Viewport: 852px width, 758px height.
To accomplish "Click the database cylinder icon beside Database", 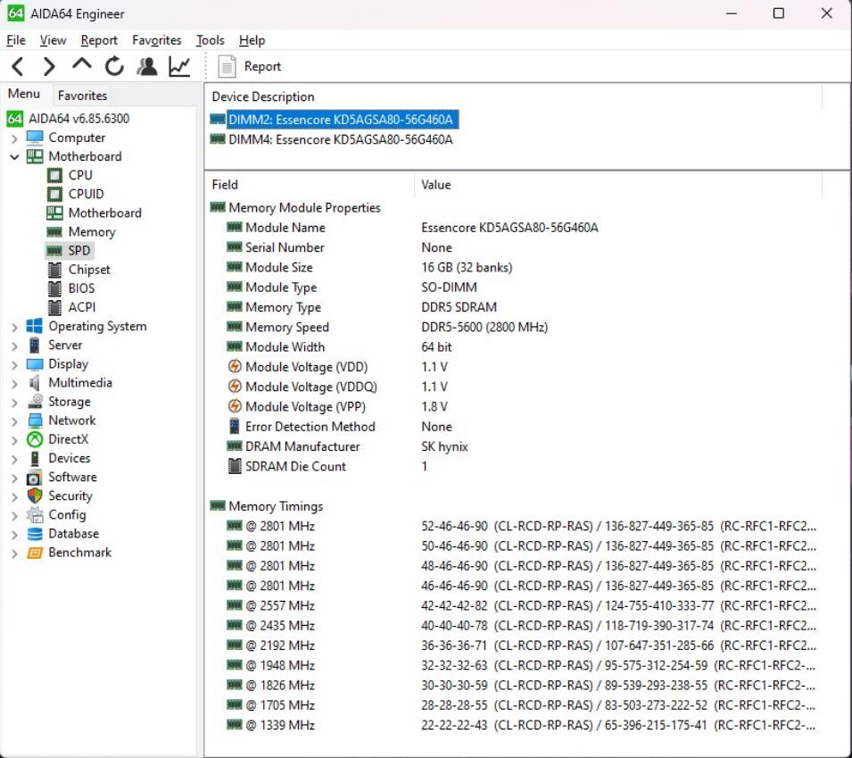I will pyautogui.click(x=35, y=534).
